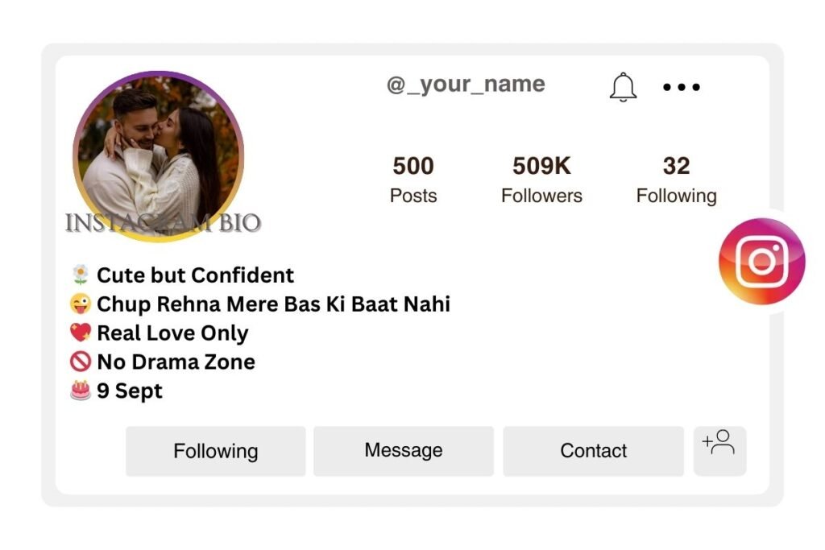View the 509K Followers list
This screenshot has width=825, height=550.
pos(541,179)
